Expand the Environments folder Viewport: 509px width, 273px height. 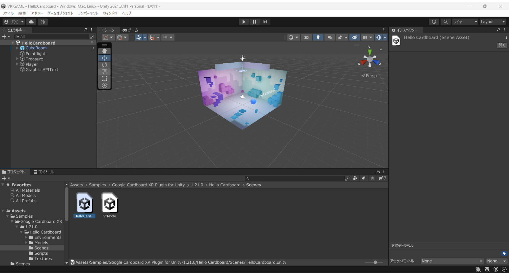[x=26, y=237]
